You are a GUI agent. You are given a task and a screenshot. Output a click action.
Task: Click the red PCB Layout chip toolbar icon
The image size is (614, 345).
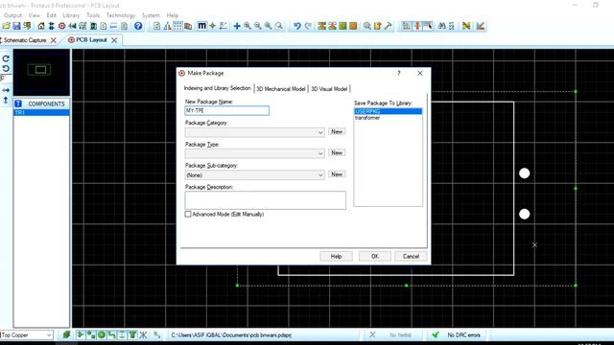[61, 26]
